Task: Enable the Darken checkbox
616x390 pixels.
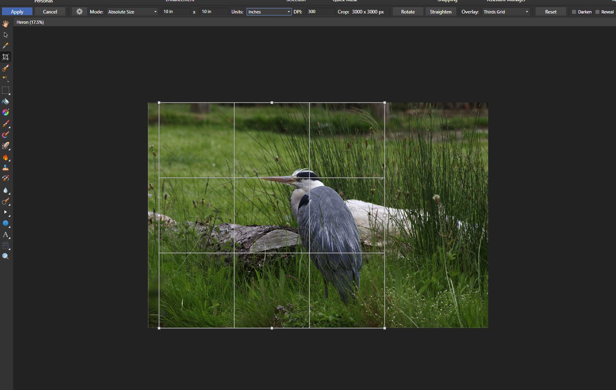Action: [574, 12]
